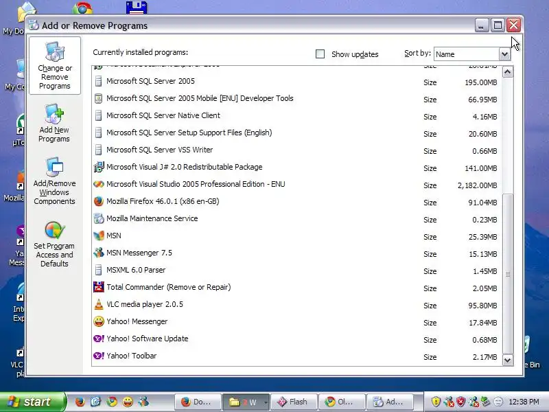Open Change or Remove Programs panel
Viewport: 549px width, 412px height.
pos(55,65)
